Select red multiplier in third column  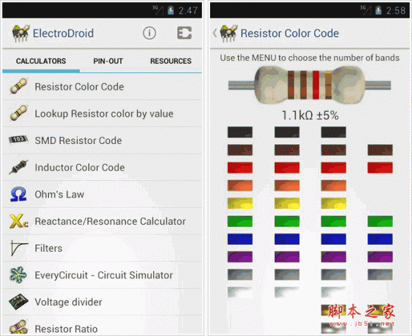click(x=334, y=168)
